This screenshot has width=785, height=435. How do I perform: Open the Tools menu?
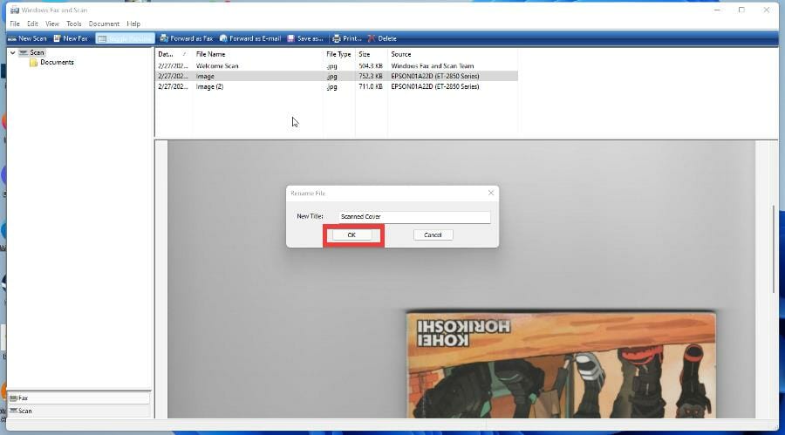pyautogui.click(x=73, y=24)
